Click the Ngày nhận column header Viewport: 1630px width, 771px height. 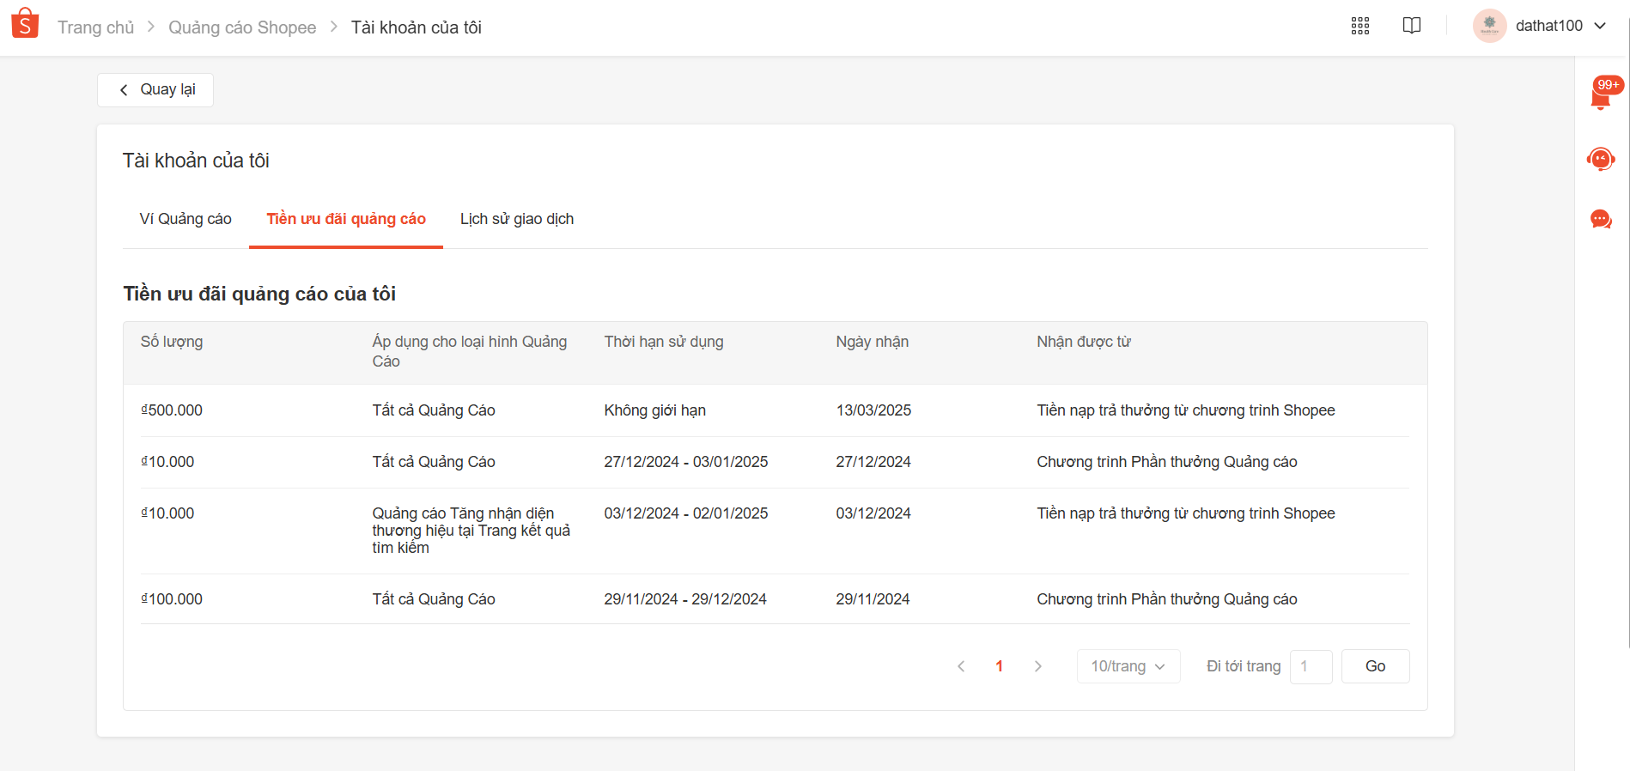873,342
